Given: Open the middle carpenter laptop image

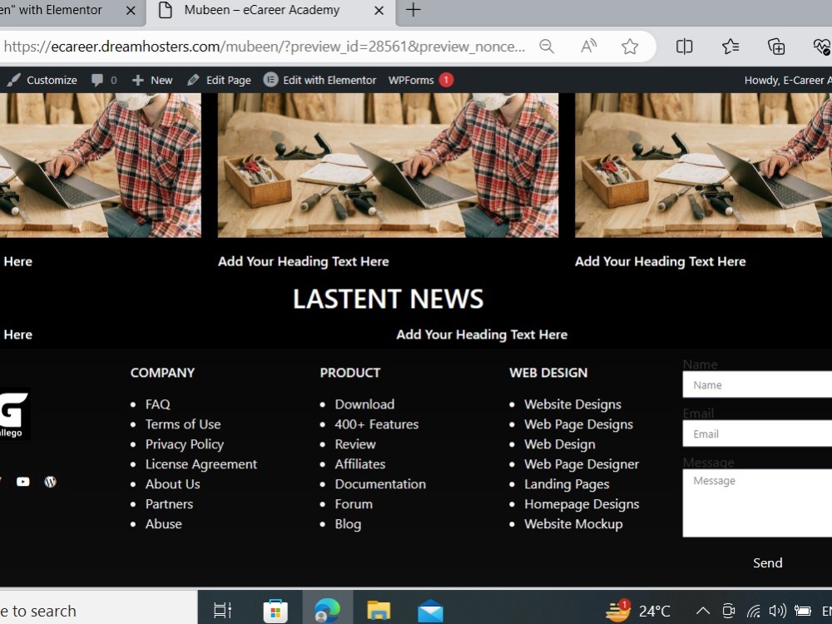Looking at the screenshot, I should 388,165.
